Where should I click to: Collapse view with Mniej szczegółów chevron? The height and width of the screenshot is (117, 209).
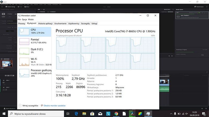20,106
